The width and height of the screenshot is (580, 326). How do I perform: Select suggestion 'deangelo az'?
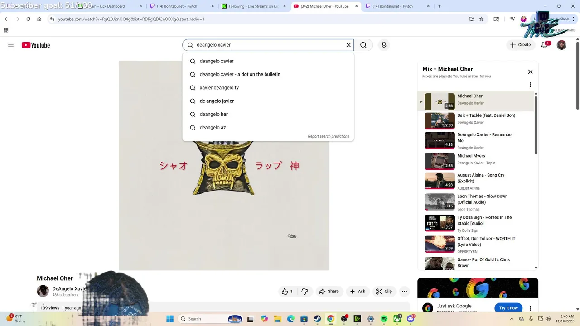tap(268, 128)
